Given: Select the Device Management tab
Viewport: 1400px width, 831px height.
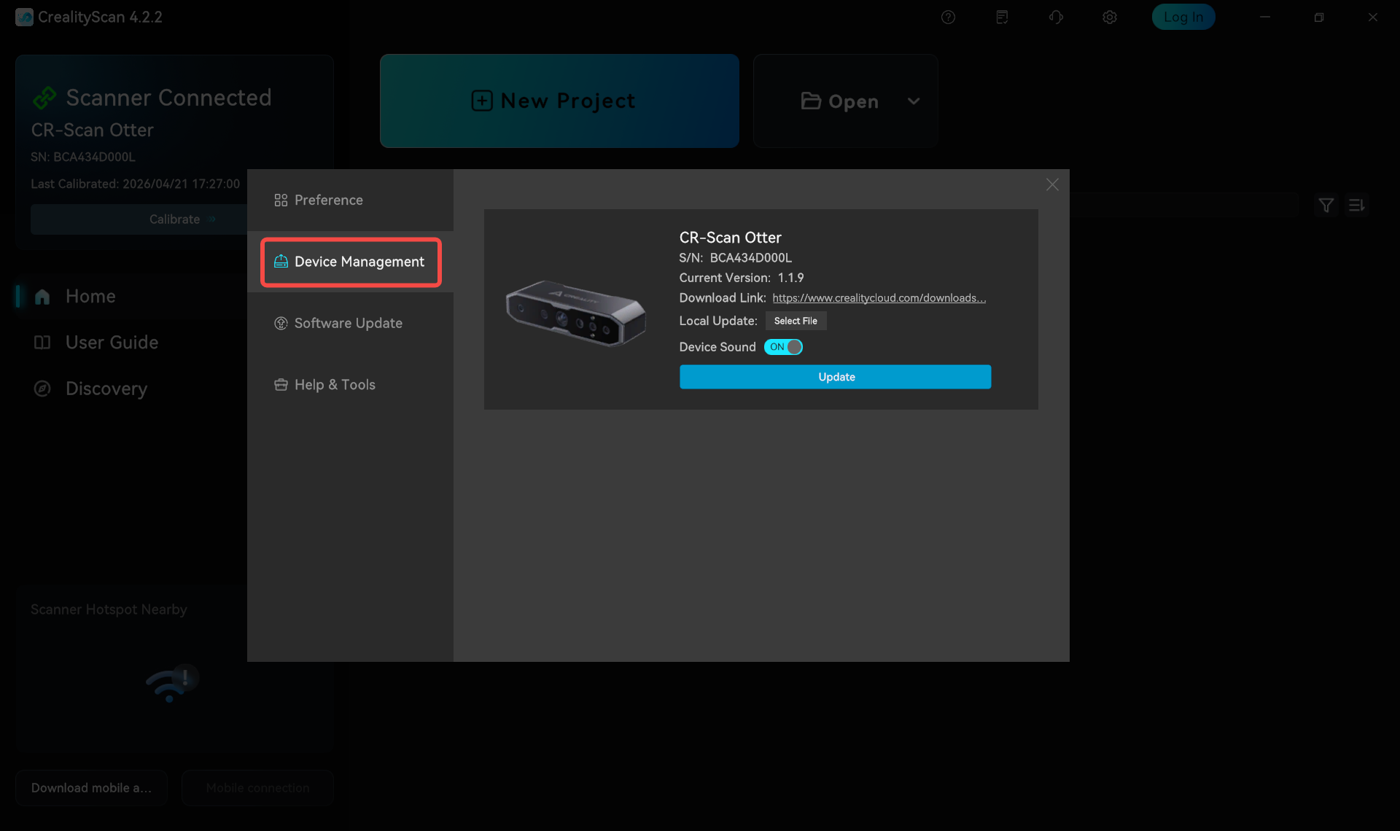Looking at the screenshot, I should click(350, 262).
